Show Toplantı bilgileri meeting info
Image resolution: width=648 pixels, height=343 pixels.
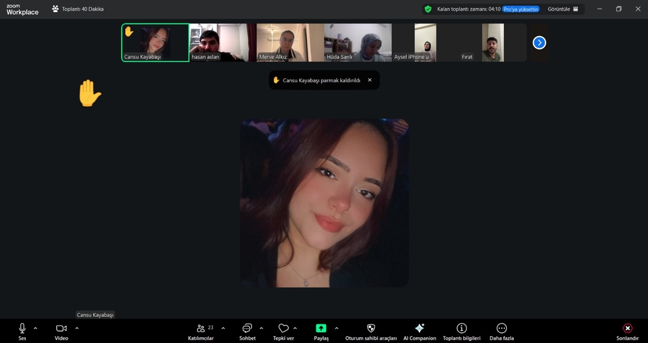pyautogui.click(x=461, y=328)
